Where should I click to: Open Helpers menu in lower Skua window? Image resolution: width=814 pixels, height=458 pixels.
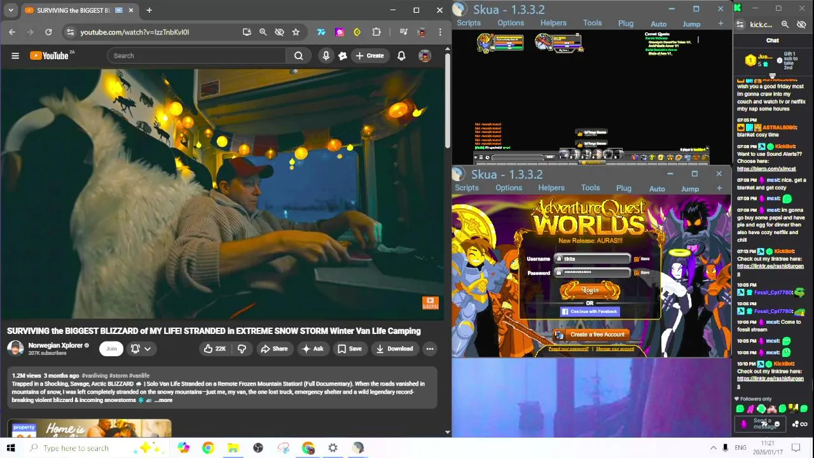[x=551, y=188]
